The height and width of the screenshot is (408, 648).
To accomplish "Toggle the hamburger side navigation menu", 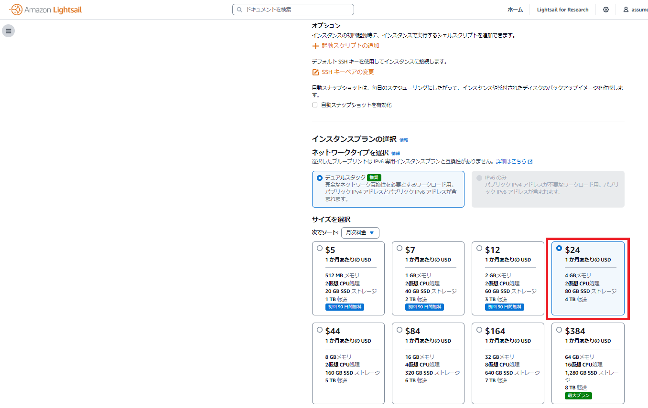I will pyautogui.click(x=9, y=31).
